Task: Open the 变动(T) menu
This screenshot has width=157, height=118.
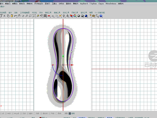Action: coord(47,4)
